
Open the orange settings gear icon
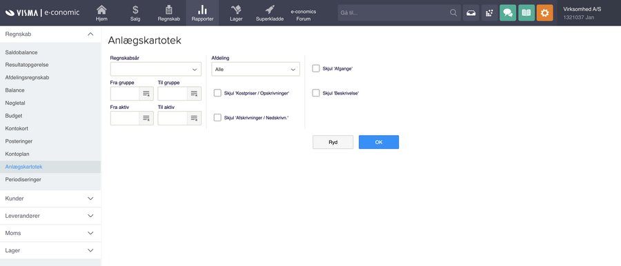tap(545, 13)
